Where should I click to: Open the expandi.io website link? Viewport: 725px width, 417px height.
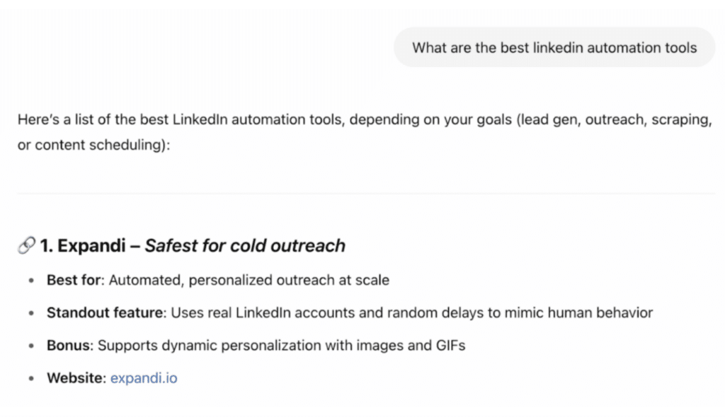click(144, 378)
